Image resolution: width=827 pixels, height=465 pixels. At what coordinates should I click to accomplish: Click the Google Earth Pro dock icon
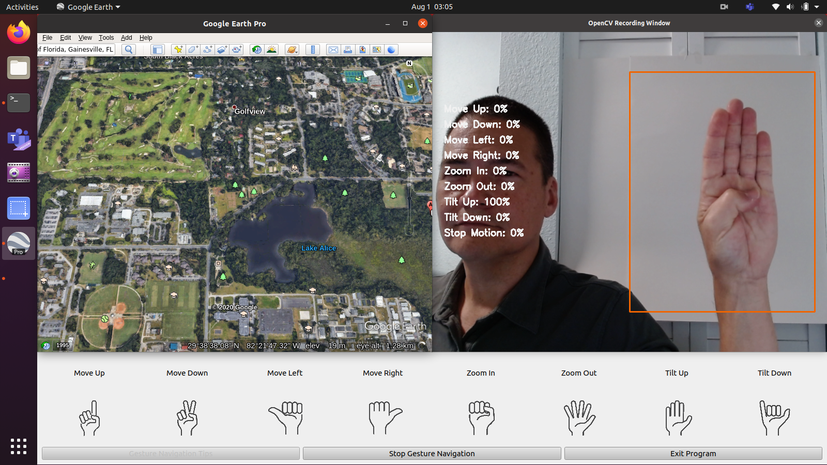coord(19,243)
